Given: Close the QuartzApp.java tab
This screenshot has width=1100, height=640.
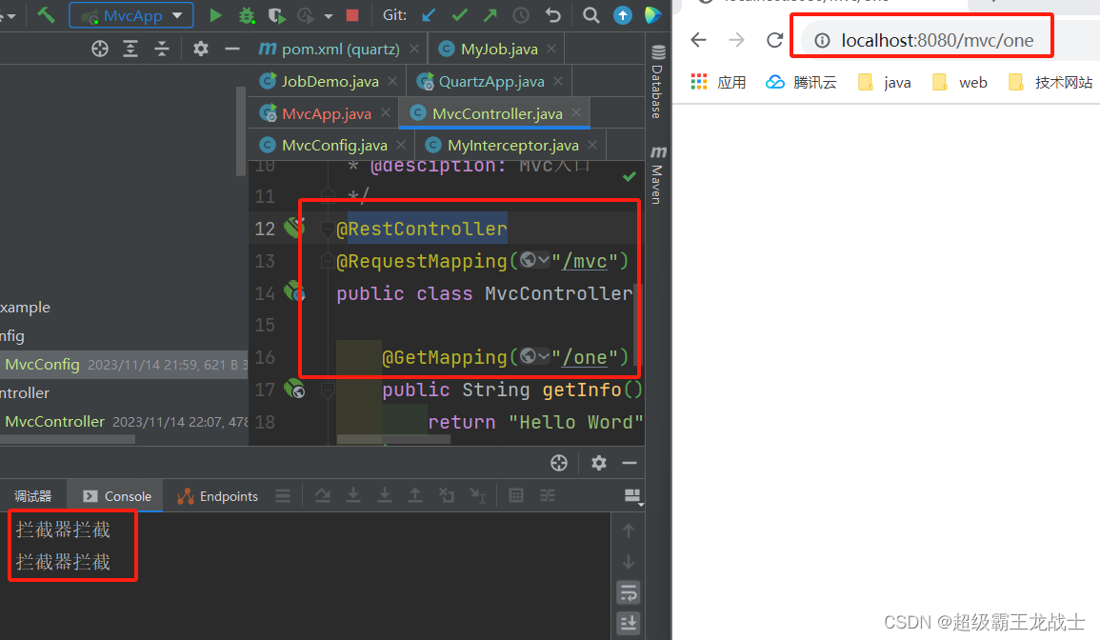Looking at the screenshot, I should tap(558, 81).
